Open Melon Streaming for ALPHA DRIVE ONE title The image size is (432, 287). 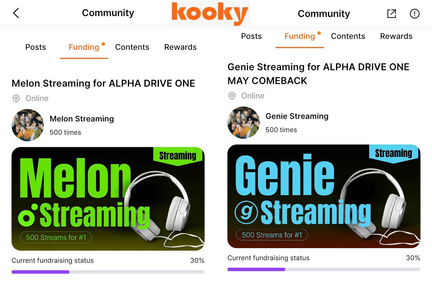click(x=103, y=83)
